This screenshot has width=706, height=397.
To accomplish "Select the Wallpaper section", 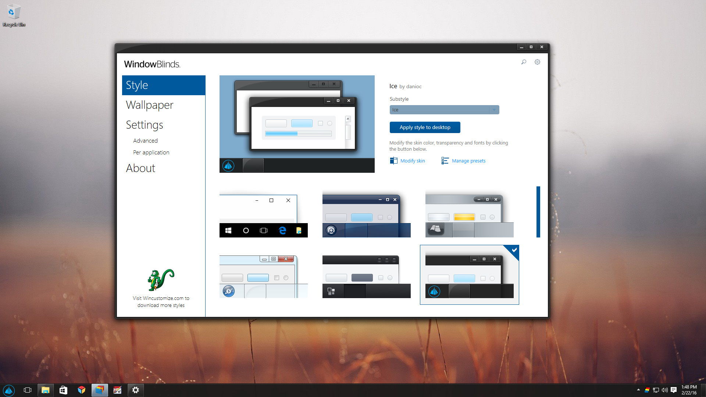I will (149, 105).
